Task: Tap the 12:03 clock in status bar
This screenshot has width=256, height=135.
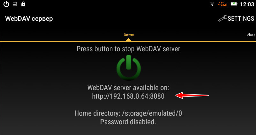Action: click(247, 4)
